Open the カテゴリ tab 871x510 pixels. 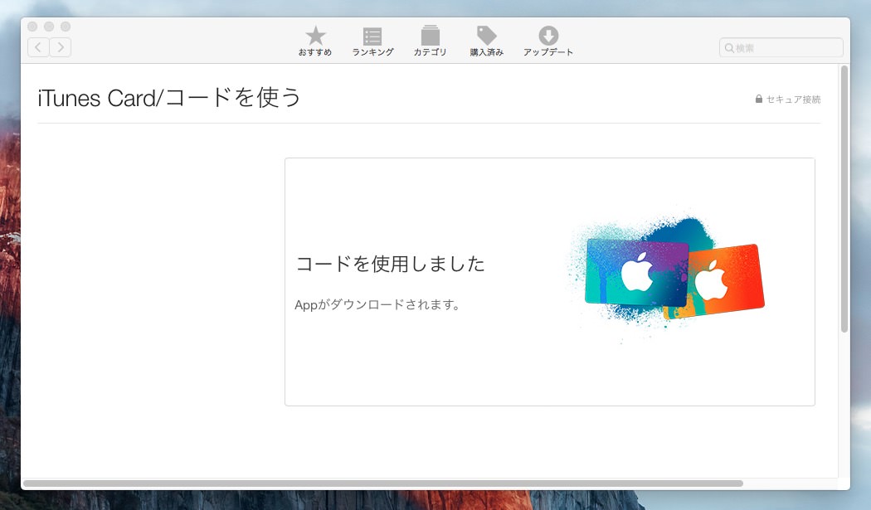(430, 41)
